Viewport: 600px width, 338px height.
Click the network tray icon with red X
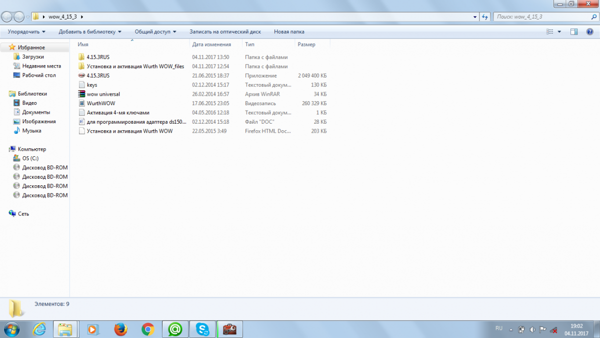point(553,329)
